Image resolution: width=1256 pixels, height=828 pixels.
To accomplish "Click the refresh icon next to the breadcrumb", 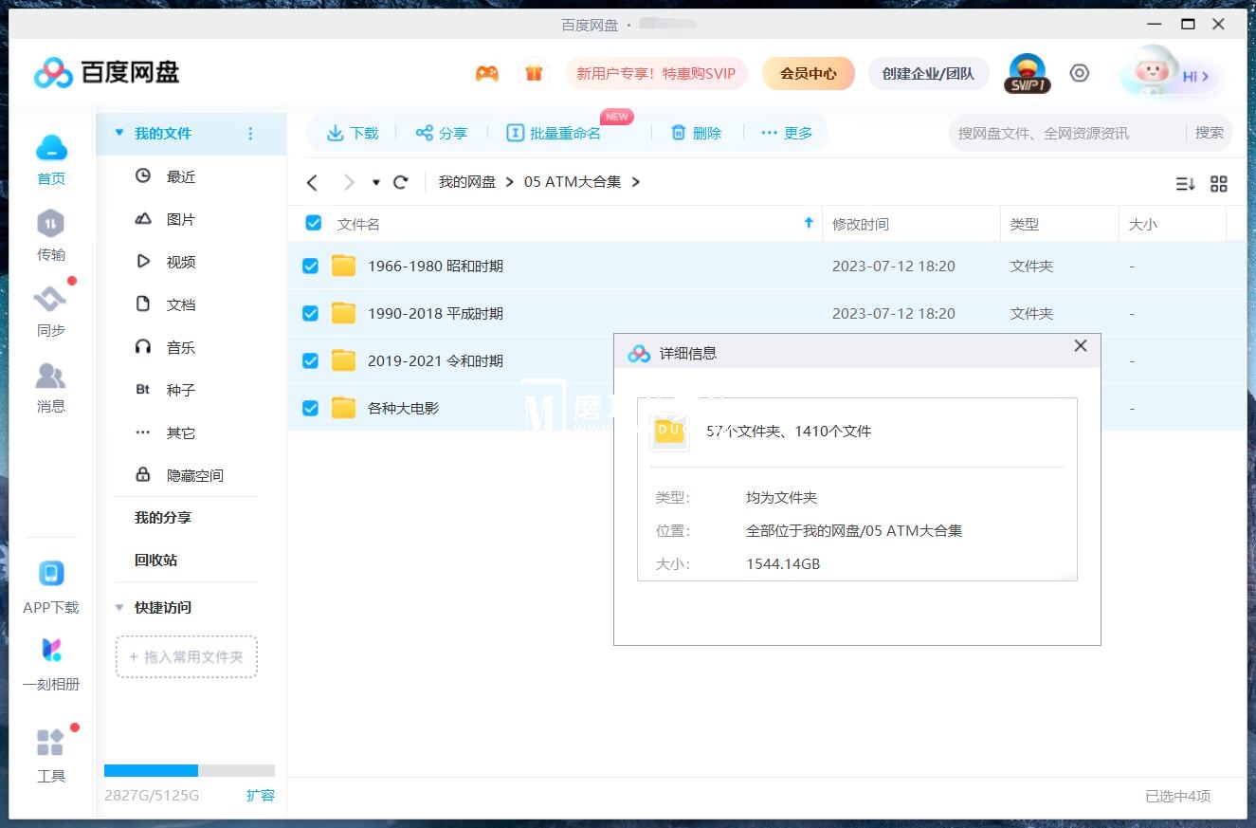I will coord(400,181).
